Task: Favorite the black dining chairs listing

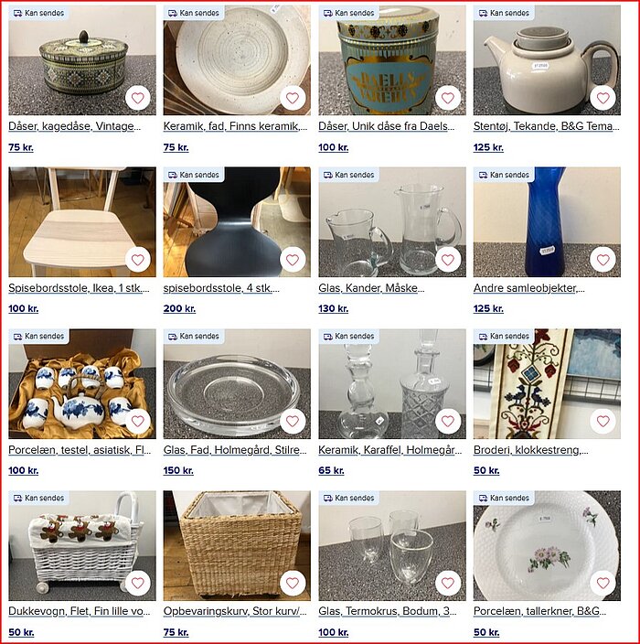Action: tap(293, 260)
